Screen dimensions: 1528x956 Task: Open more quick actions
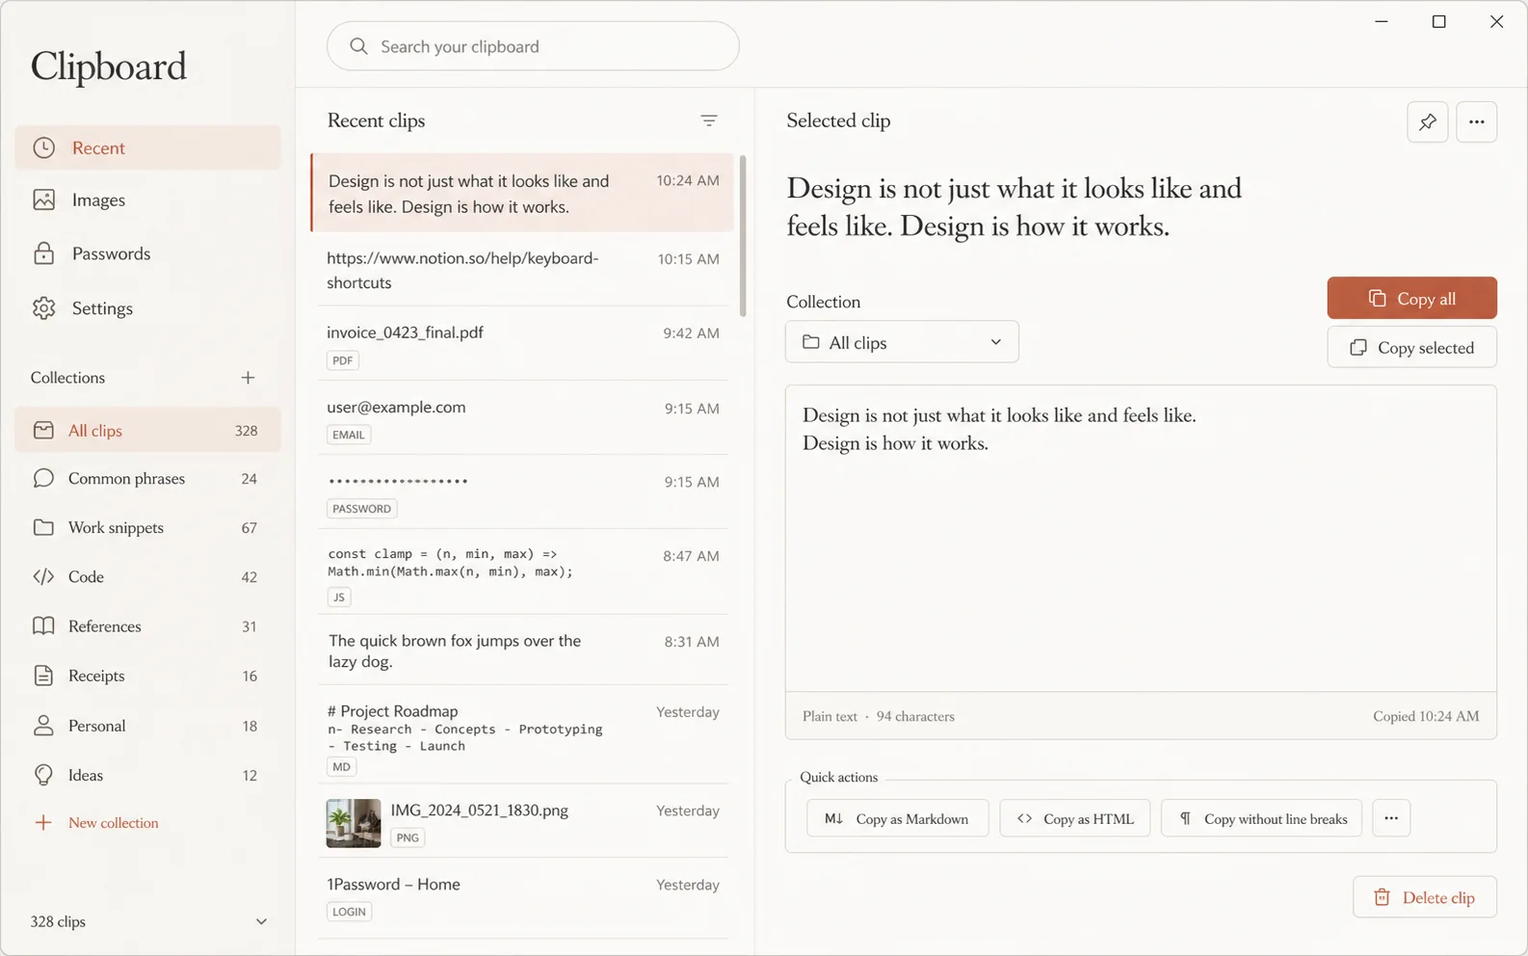(x=1391, y=818)
